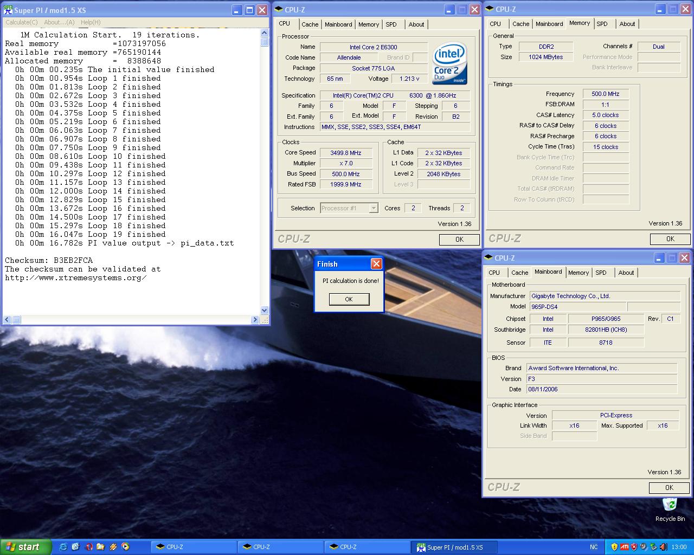Open the folder icon in quick launch
Image resolution: width=694 pixels, height=555 pixels.
tap(101, 547)
